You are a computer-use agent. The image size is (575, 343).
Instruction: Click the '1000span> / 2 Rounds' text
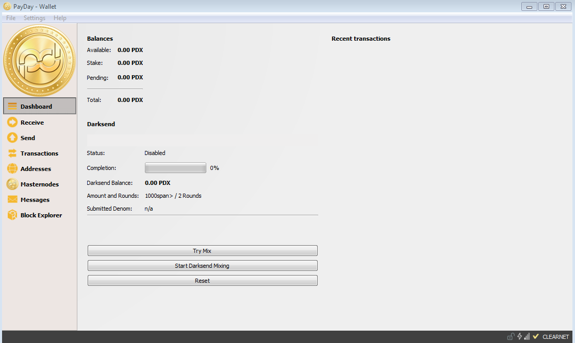173,196
